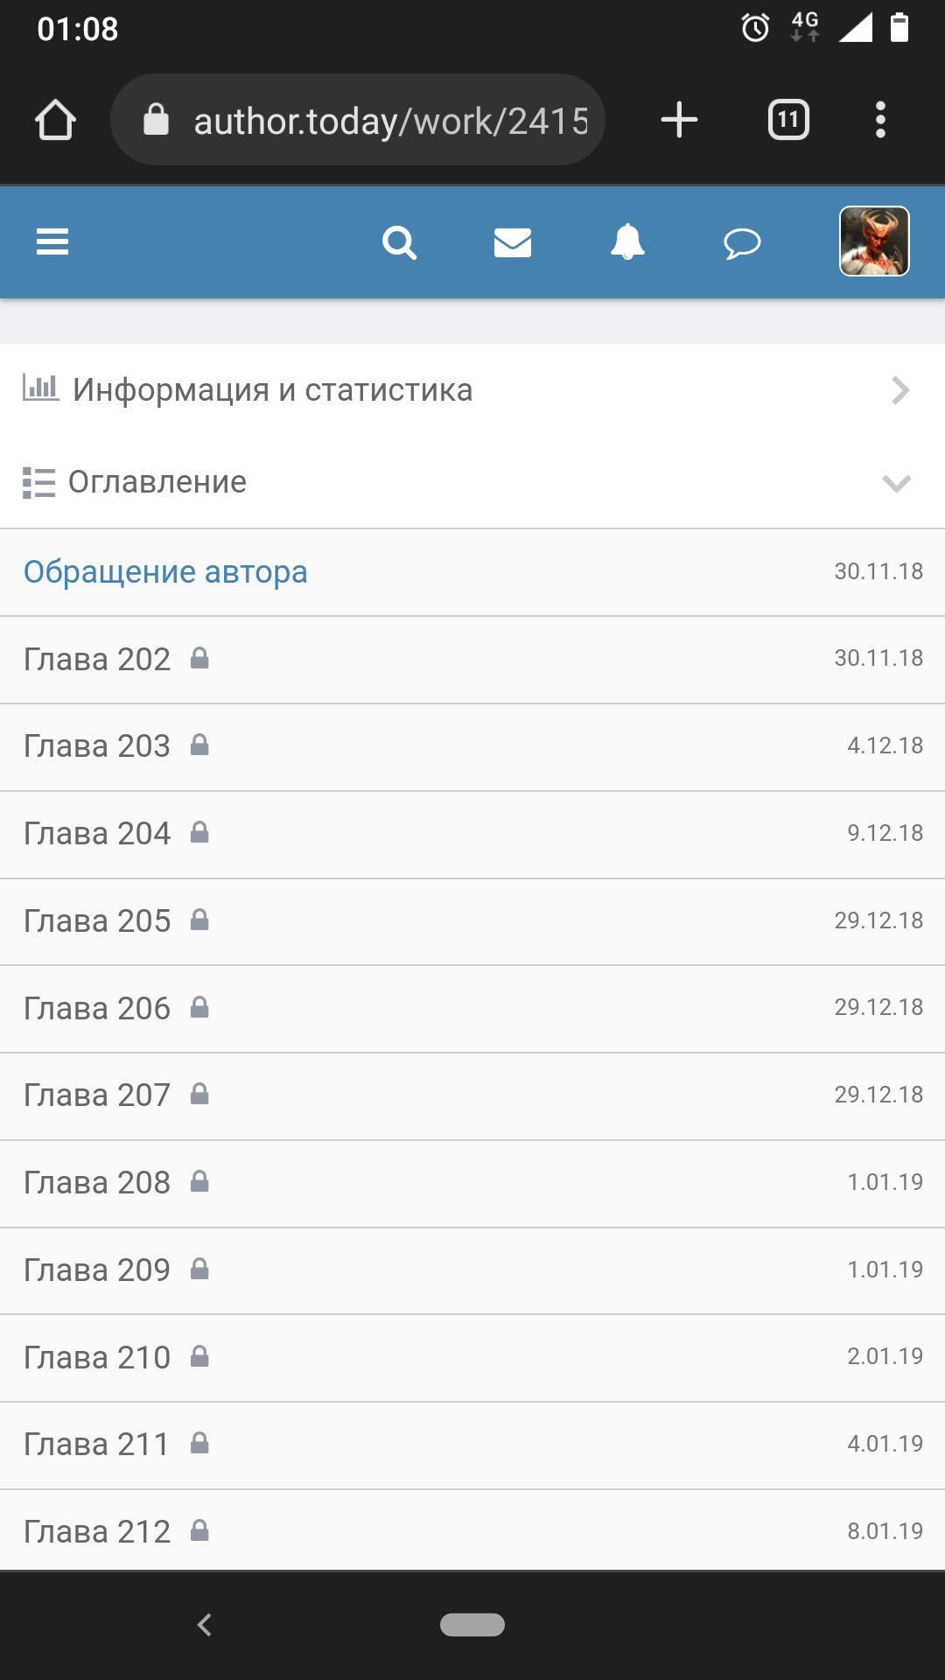Image resolution: width=945 pixels, height=1680 pixels.
Task: Open the user profile avatar
Action: click(x=874, y=241)
